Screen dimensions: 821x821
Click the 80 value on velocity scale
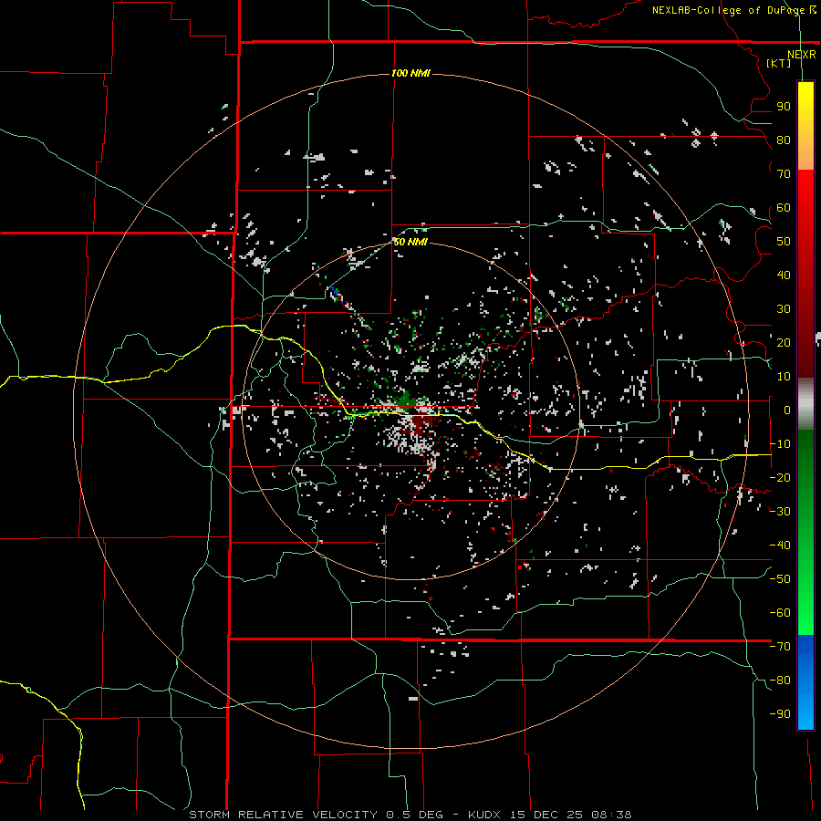point(784,140)
